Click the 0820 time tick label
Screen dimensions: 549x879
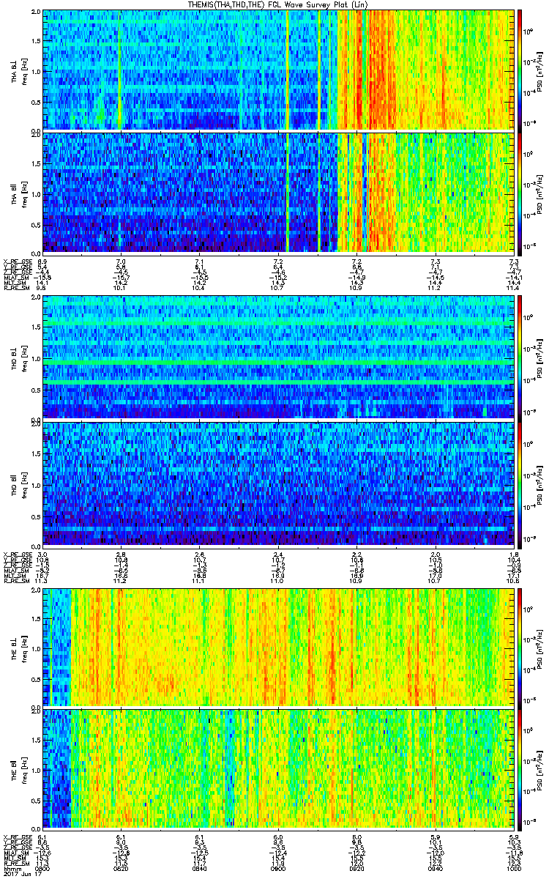(121, 867)
